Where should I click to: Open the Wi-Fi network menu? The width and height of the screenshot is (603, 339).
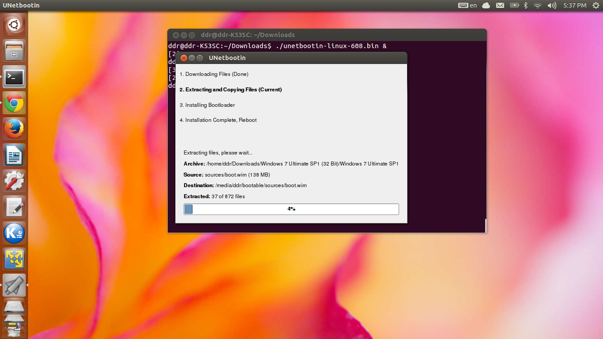click(538, 5)
